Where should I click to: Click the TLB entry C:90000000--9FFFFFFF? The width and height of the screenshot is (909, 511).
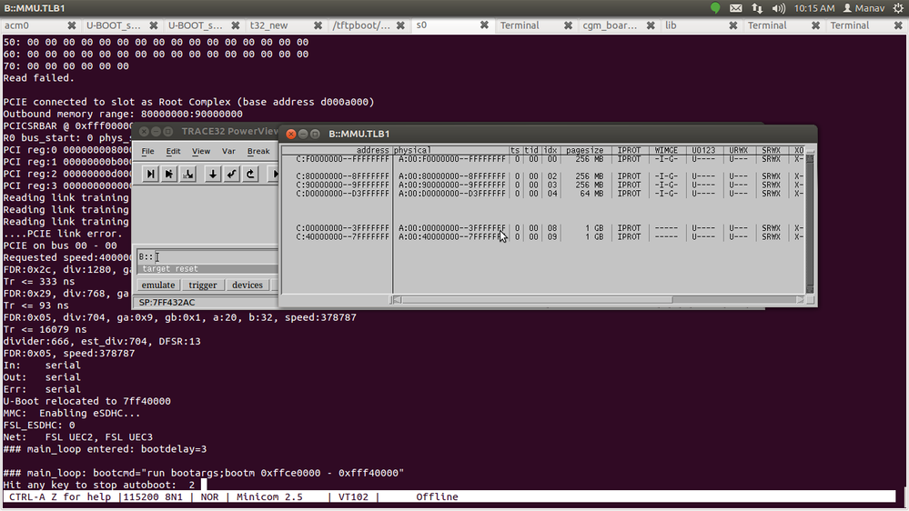pyautogui.click(x=343, y=185)
